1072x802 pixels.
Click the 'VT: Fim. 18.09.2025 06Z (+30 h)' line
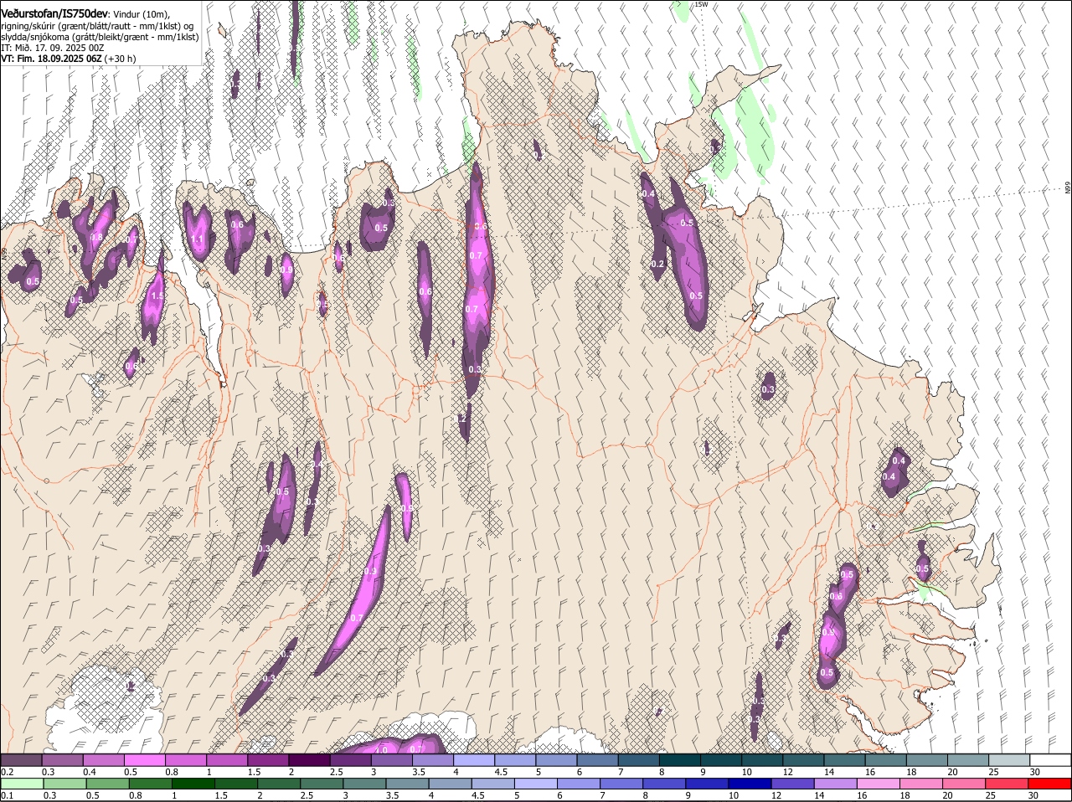pyautogui.click(x=69, y=59)
